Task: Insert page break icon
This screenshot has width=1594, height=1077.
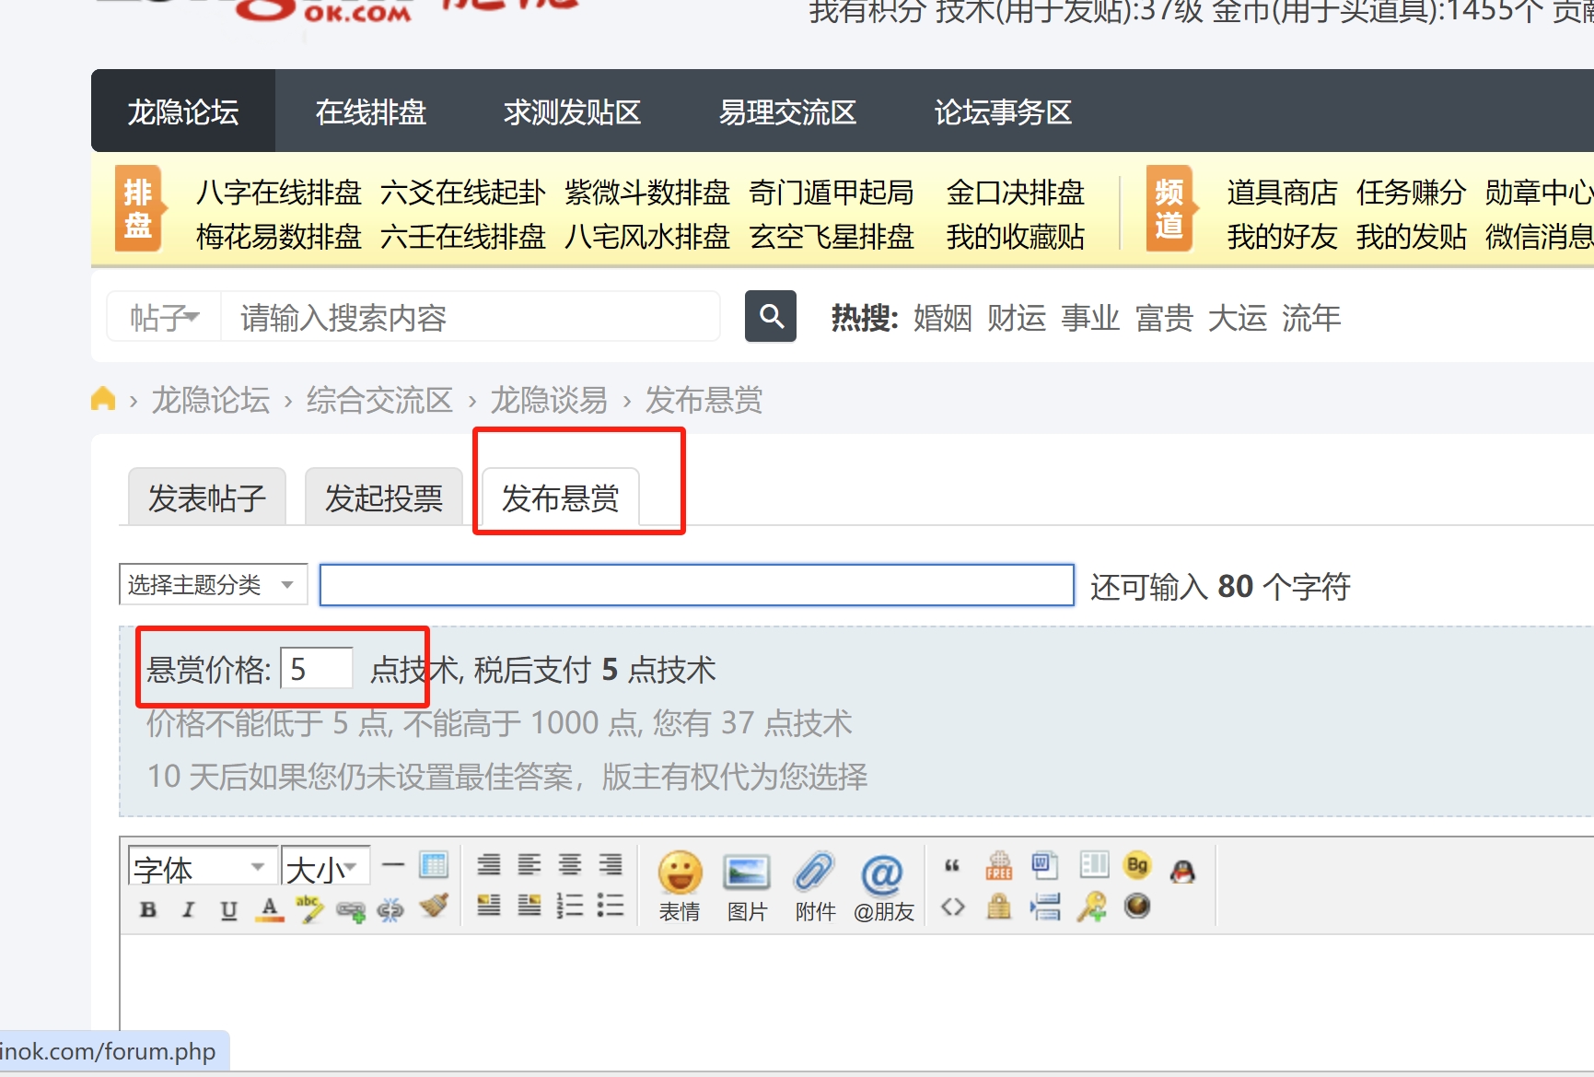Action: (x=1045, y=907)
